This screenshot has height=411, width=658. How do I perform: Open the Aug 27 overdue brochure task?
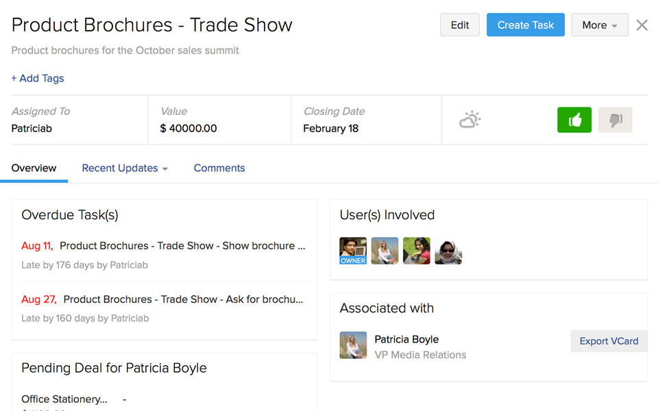(x=183, y=299)
